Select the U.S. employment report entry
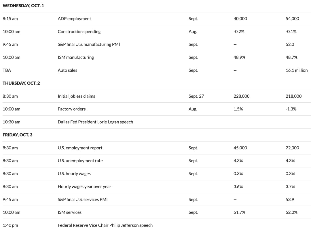The image size is (311, 230). [80, 148]
